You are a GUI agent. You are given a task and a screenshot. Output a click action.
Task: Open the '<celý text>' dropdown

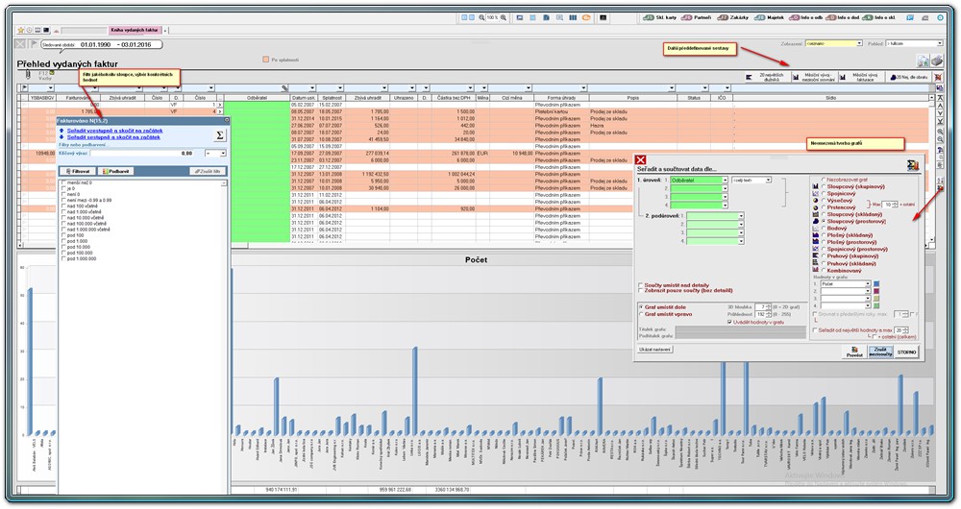(x=768, y=181)
